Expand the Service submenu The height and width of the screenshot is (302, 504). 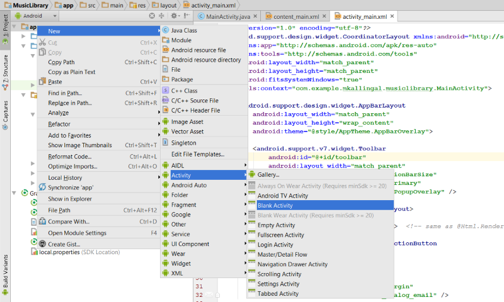[204, 234]
